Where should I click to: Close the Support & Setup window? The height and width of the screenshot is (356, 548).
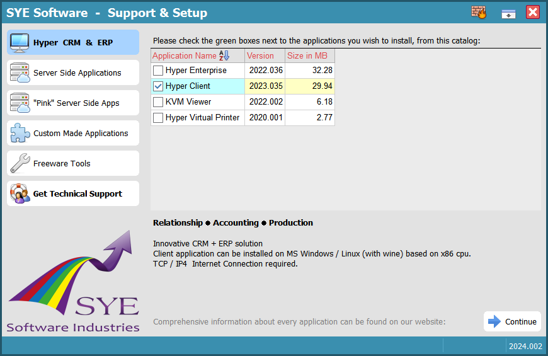point(533,12)
